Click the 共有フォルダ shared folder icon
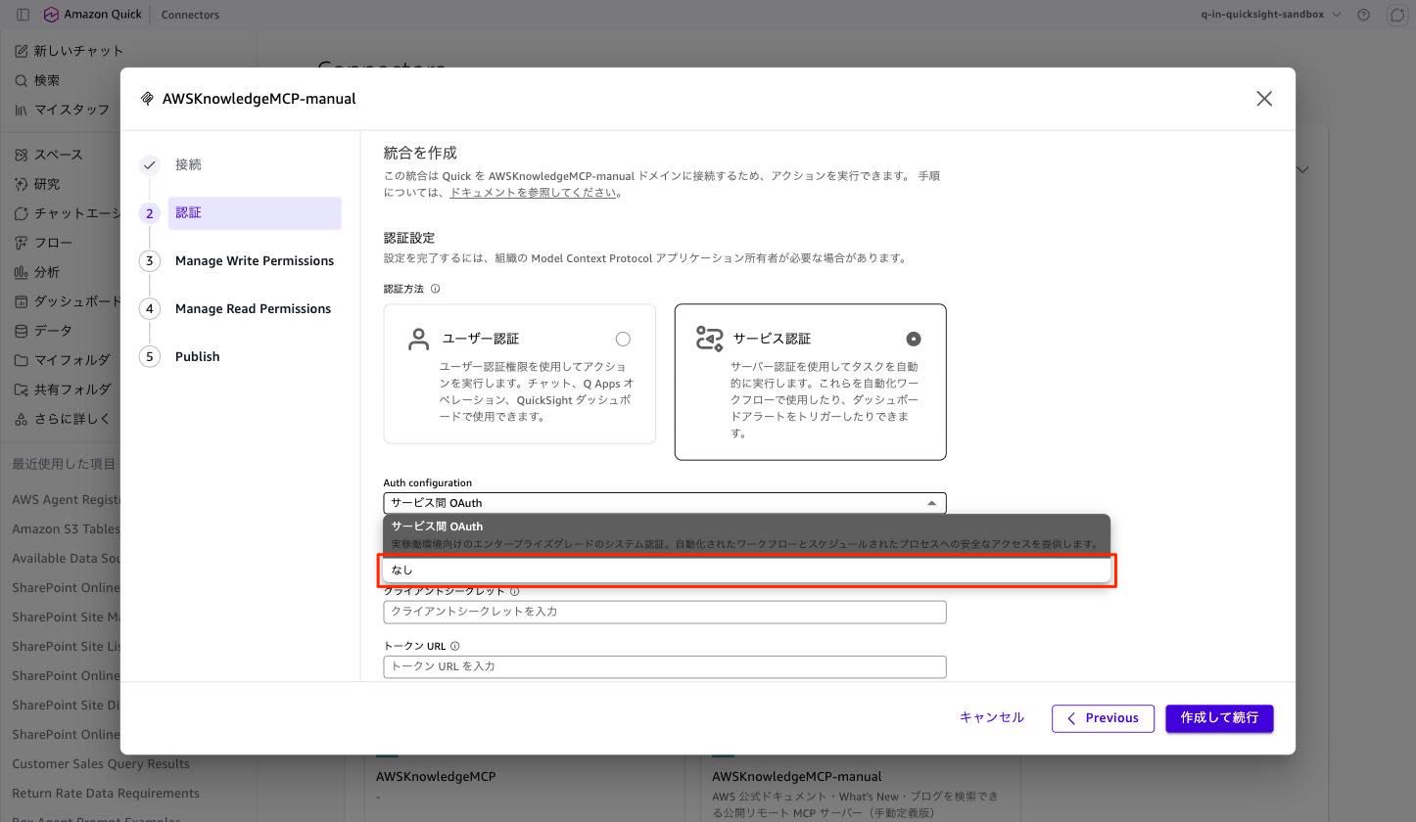This screenshot has width=1416, height=822. click(22, 389)
